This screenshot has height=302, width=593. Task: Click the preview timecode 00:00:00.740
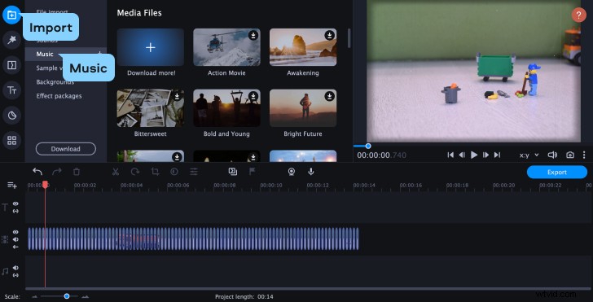(381, 155)
